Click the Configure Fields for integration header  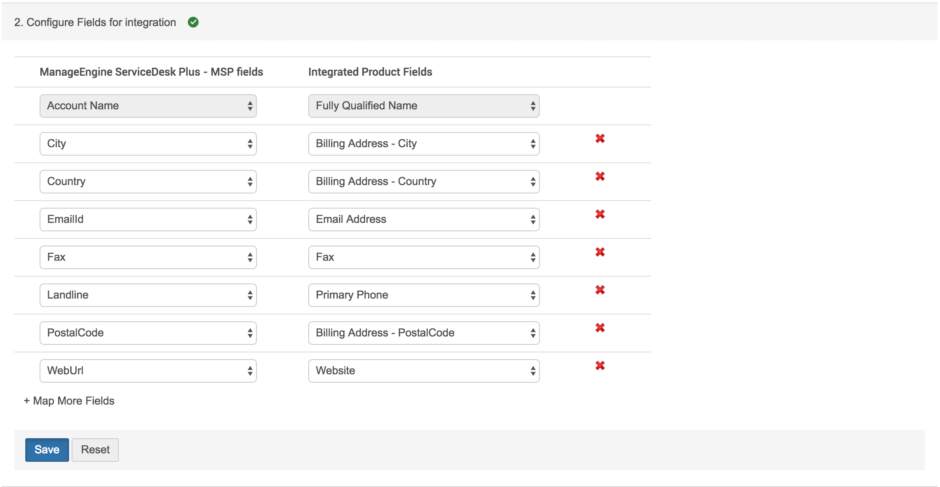pyautogui.click(x=95, y=22)
